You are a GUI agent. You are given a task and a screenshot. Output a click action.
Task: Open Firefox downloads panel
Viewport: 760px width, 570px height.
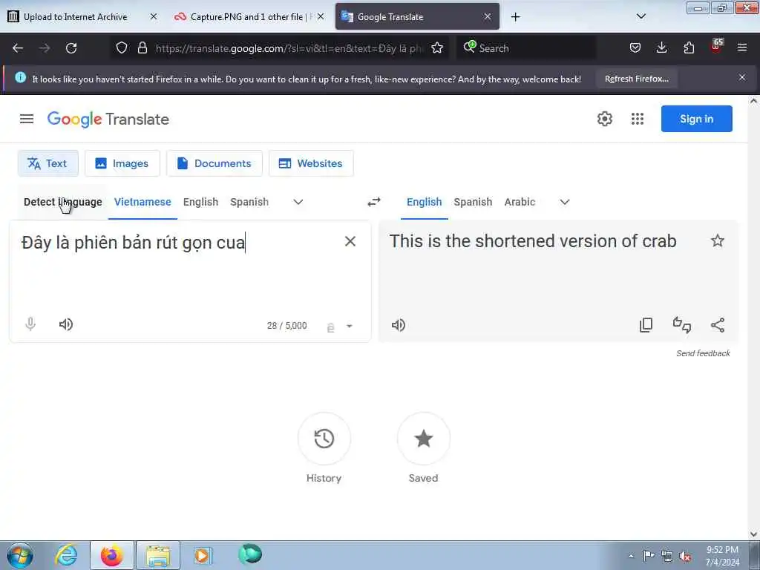(661, 48)
